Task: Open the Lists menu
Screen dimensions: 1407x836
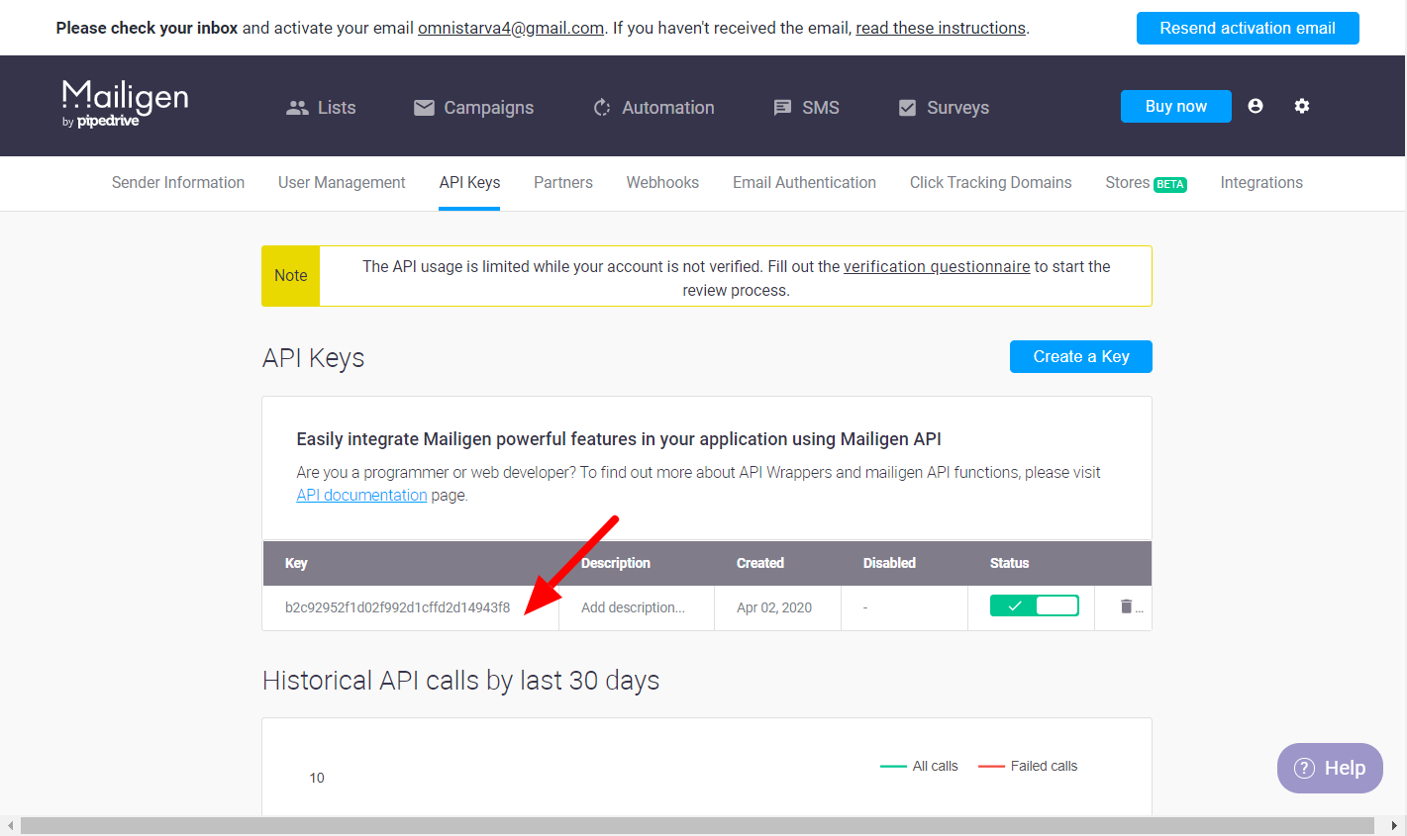Action: [321, 108]
